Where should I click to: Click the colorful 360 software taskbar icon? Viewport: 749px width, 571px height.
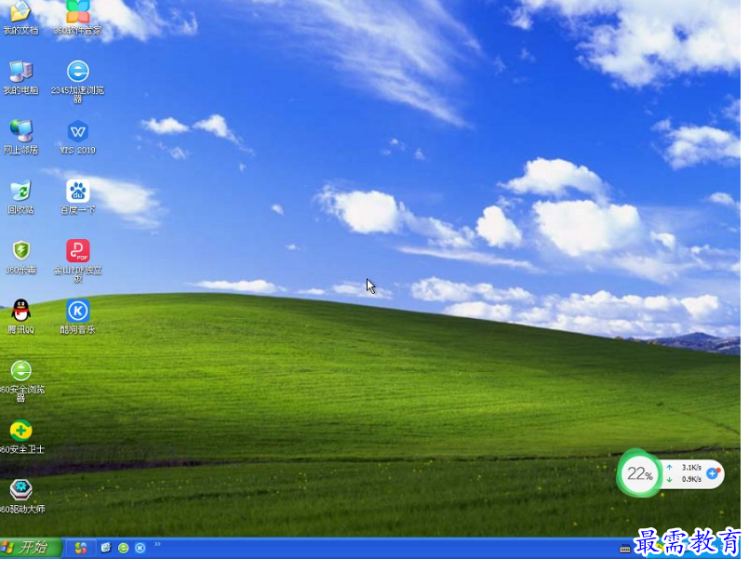click(x=81, y=548)
